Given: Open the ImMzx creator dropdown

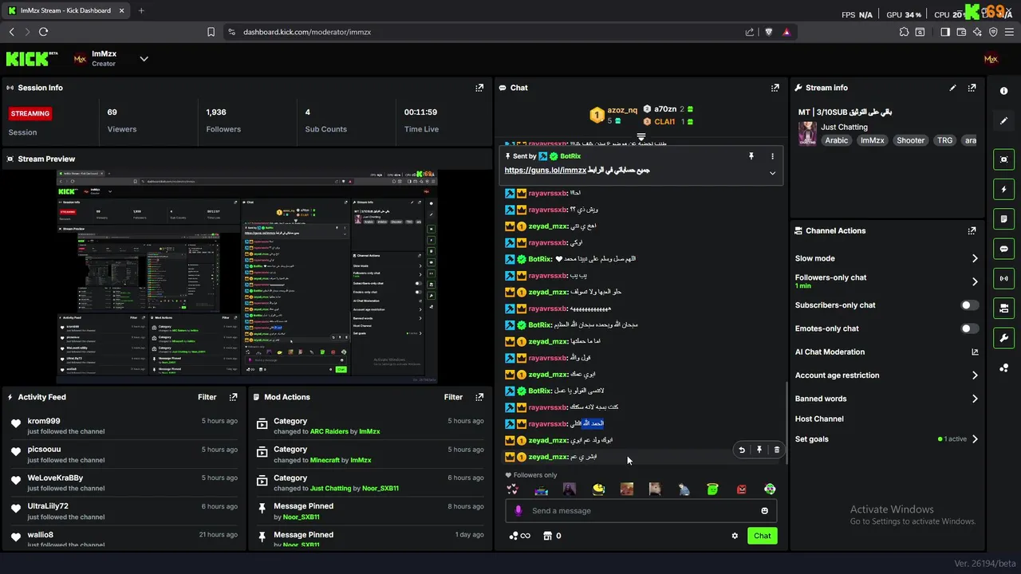Looking at the screenshot, I should tap(144, 58).
